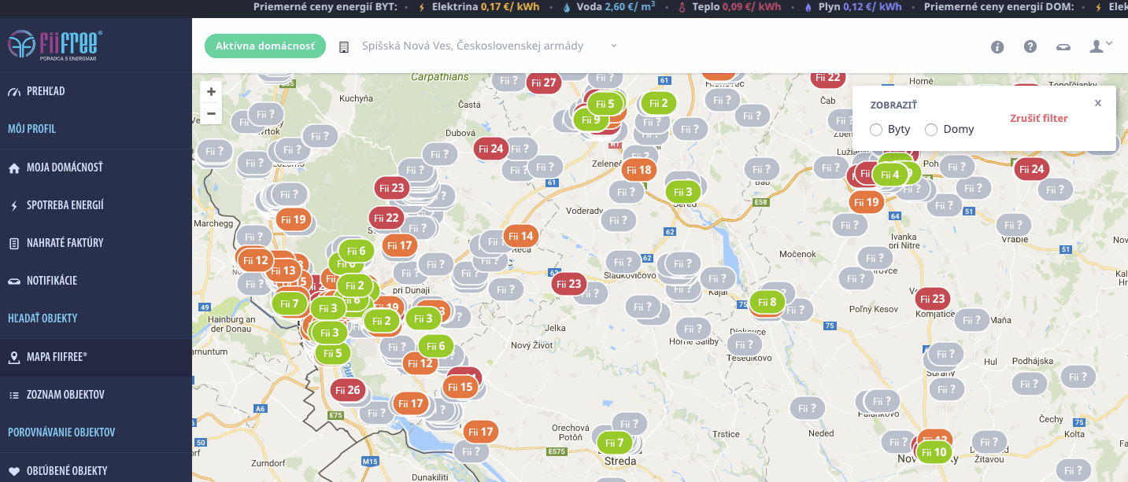
Task: Open Prehľad in the sidebar
Action: coord(46,91)
